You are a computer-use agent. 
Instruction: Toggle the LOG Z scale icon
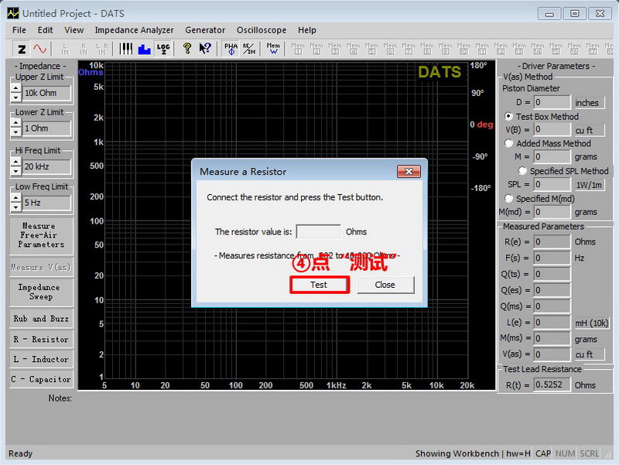[163, 49]
